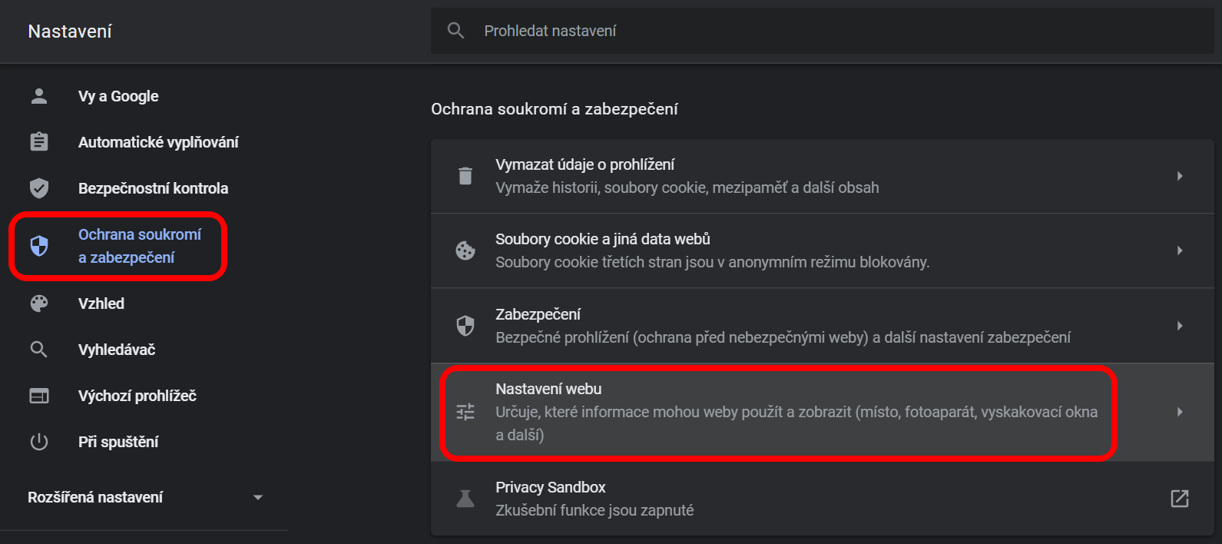1222x544 pixels.
Task: Click the magnifier icon beside Vyhledávač
Action: point(39,350)
